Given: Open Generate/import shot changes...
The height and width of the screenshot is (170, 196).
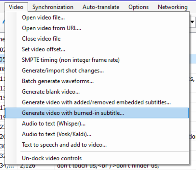Looking at the screenshot, I should (63, 70).
